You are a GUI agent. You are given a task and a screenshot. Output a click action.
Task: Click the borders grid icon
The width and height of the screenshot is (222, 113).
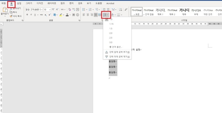pos(119,15)
